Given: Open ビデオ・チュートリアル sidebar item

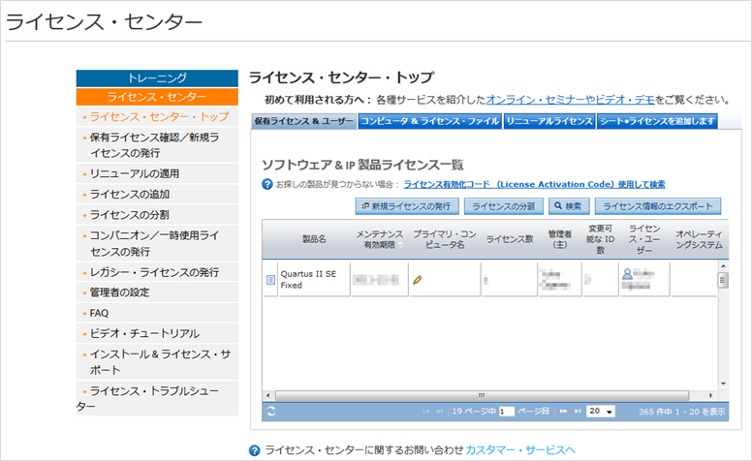Looking at the screenshot, I should tap(157, 333).
